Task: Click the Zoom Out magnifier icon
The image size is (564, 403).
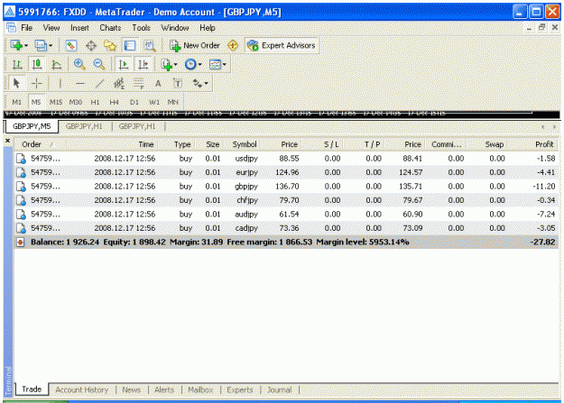Action: pyautogui.click(x=99, y=65)
